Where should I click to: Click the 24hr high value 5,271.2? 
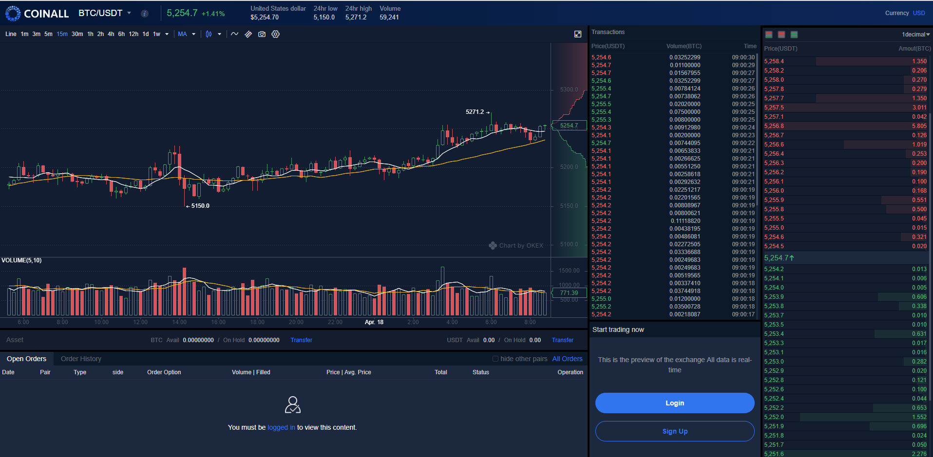click(356, 18)
